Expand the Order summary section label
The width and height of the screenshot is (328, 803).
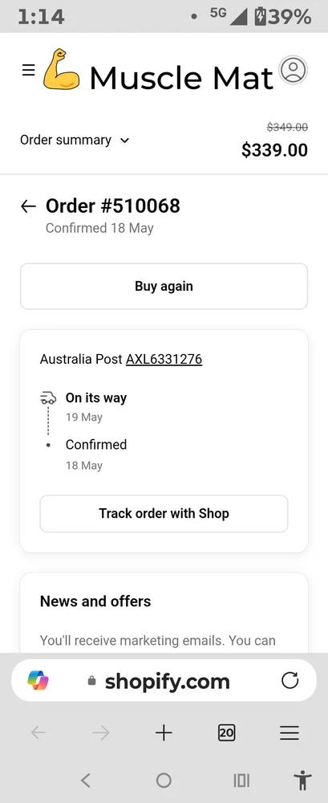tap(66, 140)
